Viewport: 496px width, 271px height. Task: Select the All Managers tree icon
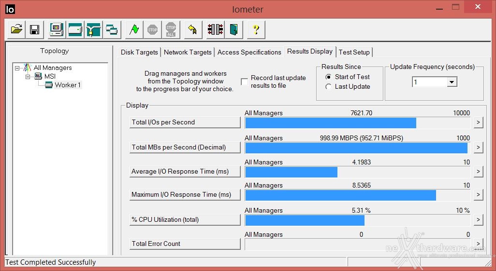coord(28,68)
